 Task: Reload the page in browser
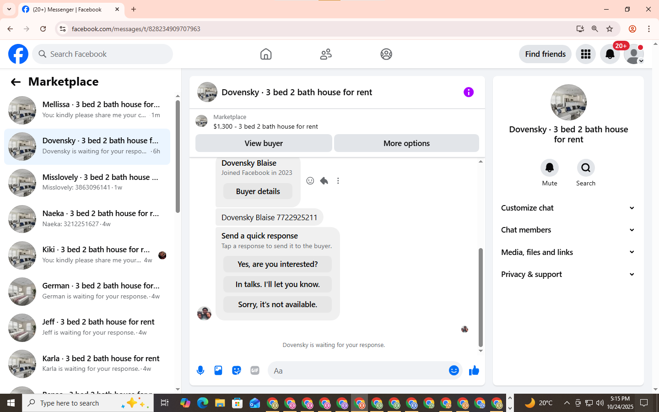43,29
